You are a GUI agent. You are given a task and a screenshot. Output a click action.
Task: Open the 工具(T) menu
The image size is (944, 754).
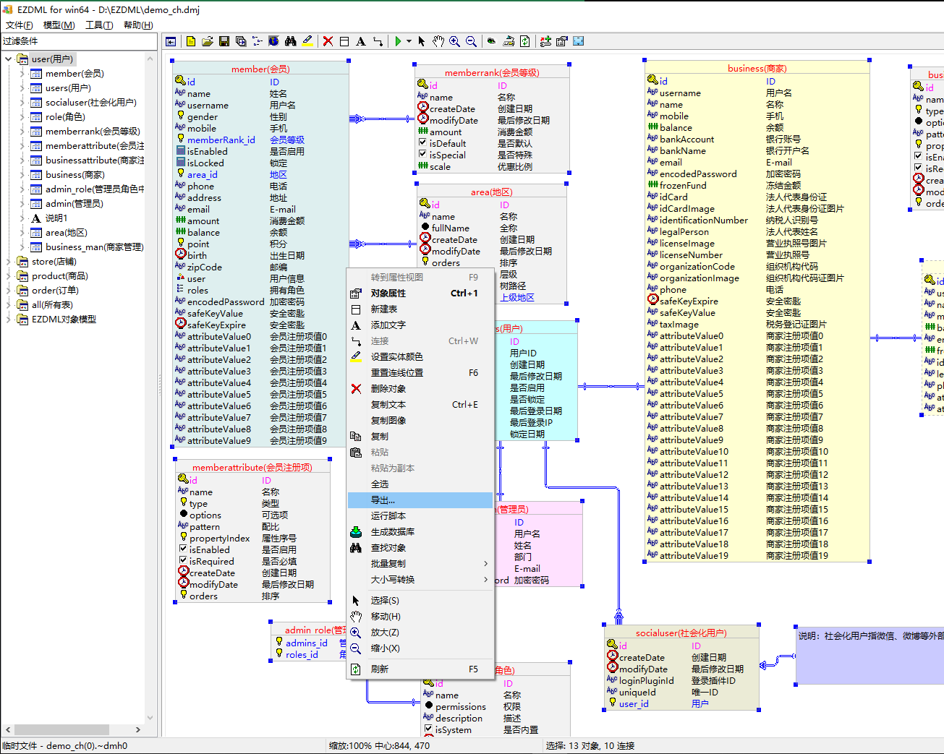(99, 25)
